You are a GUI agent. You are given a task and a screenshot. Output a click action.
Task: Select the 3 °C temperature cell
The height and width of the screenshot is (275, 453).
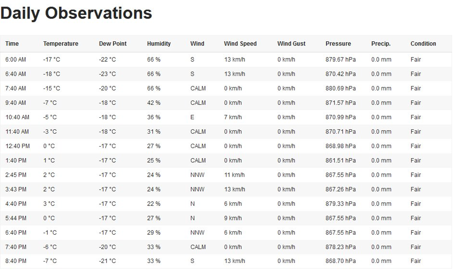49,204
